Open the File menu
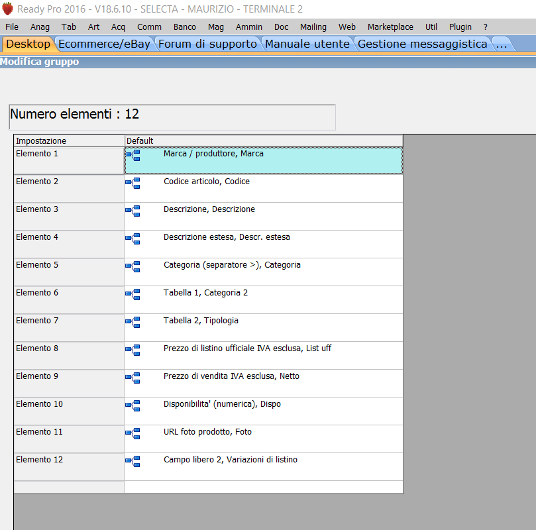 [12, 27]
